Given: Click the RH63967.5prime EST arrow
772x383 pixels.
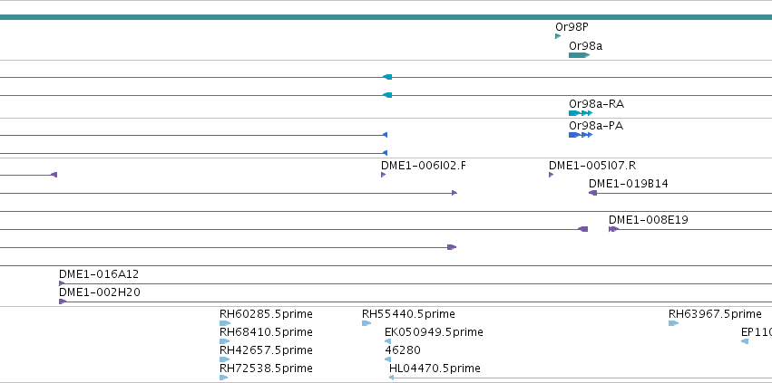Looking at the screenshot, I should click(x=673, y=323).
